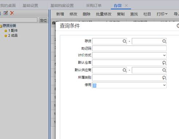
Task: Select the 存货 tab
Action: pyautogui.click(x=118, y=5)
